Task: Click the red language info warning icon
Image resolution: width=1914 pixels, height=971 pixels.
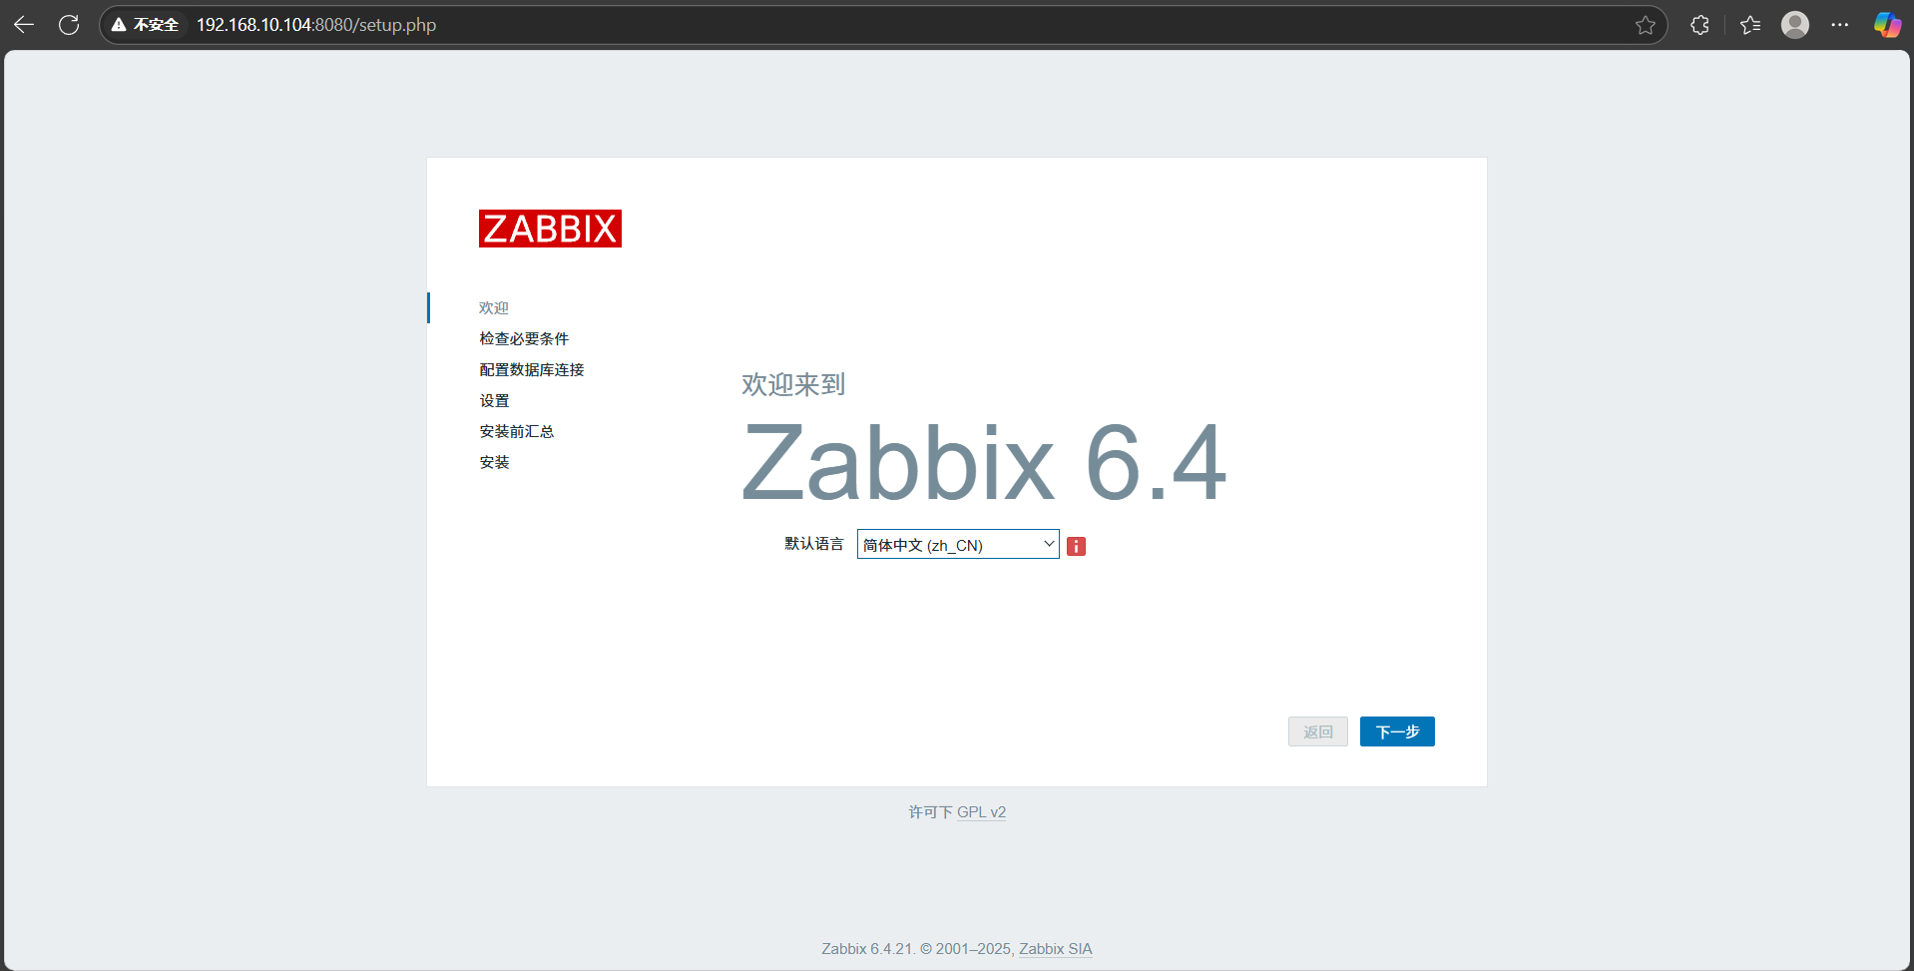Action: pyautogui.click(x=1076, y=546)
